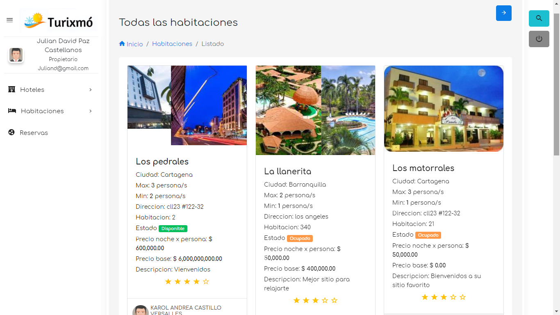Viewport: 560px width, 315px height.
Task: Click the blue arrow button at top right
Action: coord(504,13)
